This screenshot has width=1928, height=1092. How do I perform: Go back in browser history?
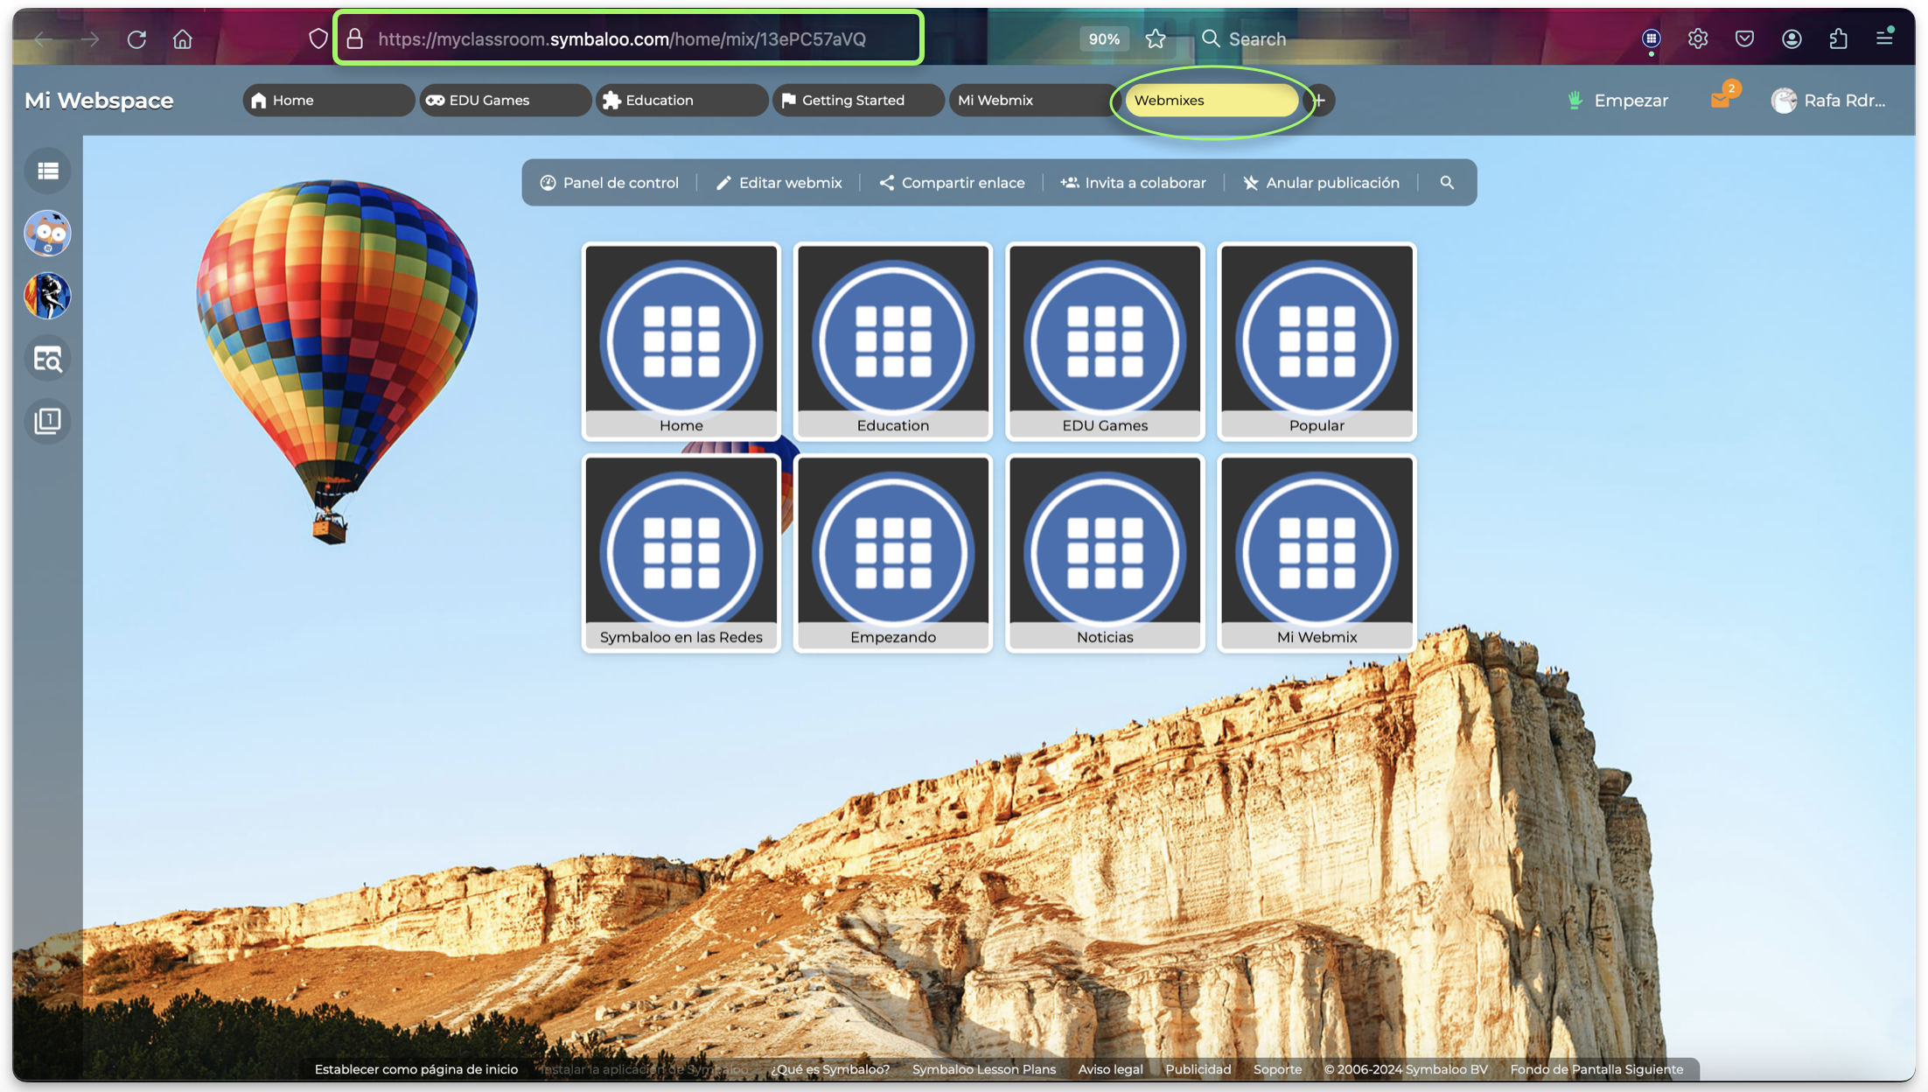tap(44, 38)
